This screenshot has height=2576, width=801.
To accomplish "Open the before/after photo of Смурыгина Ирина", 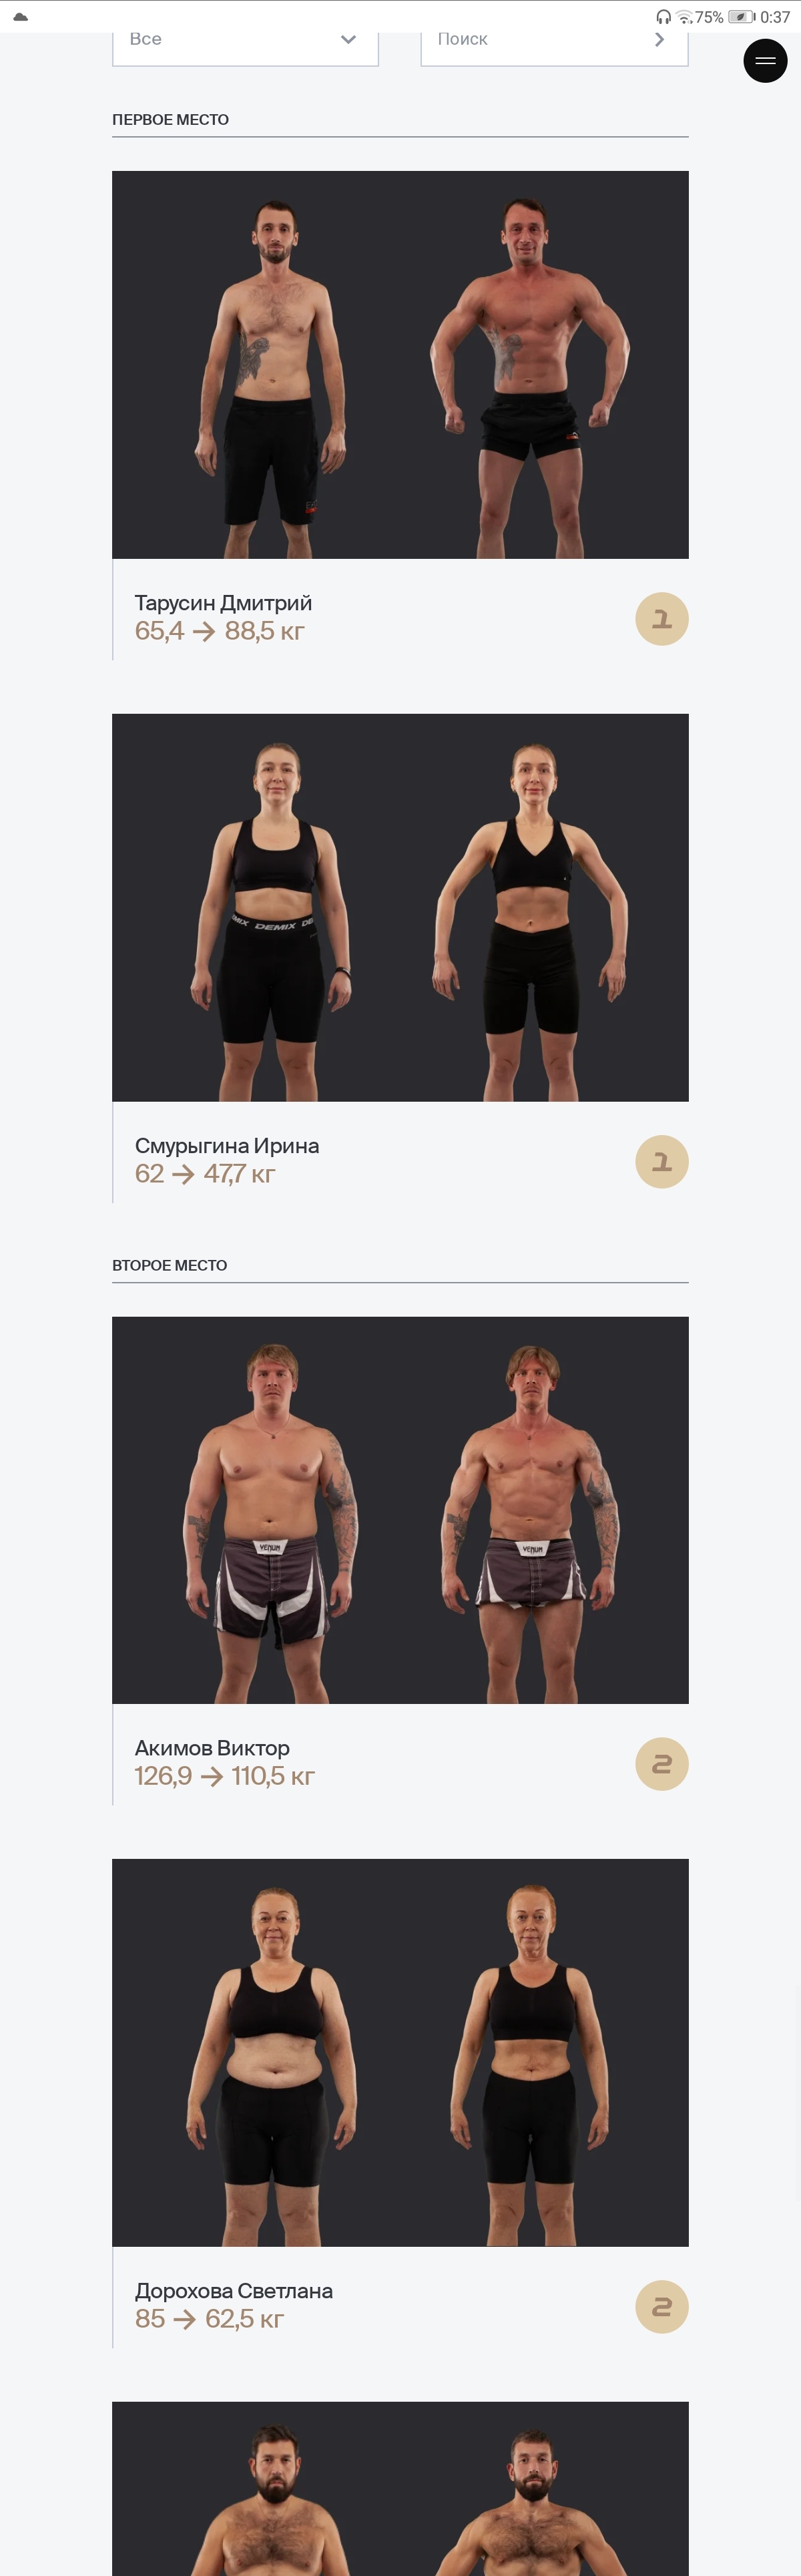I will (x=400, y=908).
